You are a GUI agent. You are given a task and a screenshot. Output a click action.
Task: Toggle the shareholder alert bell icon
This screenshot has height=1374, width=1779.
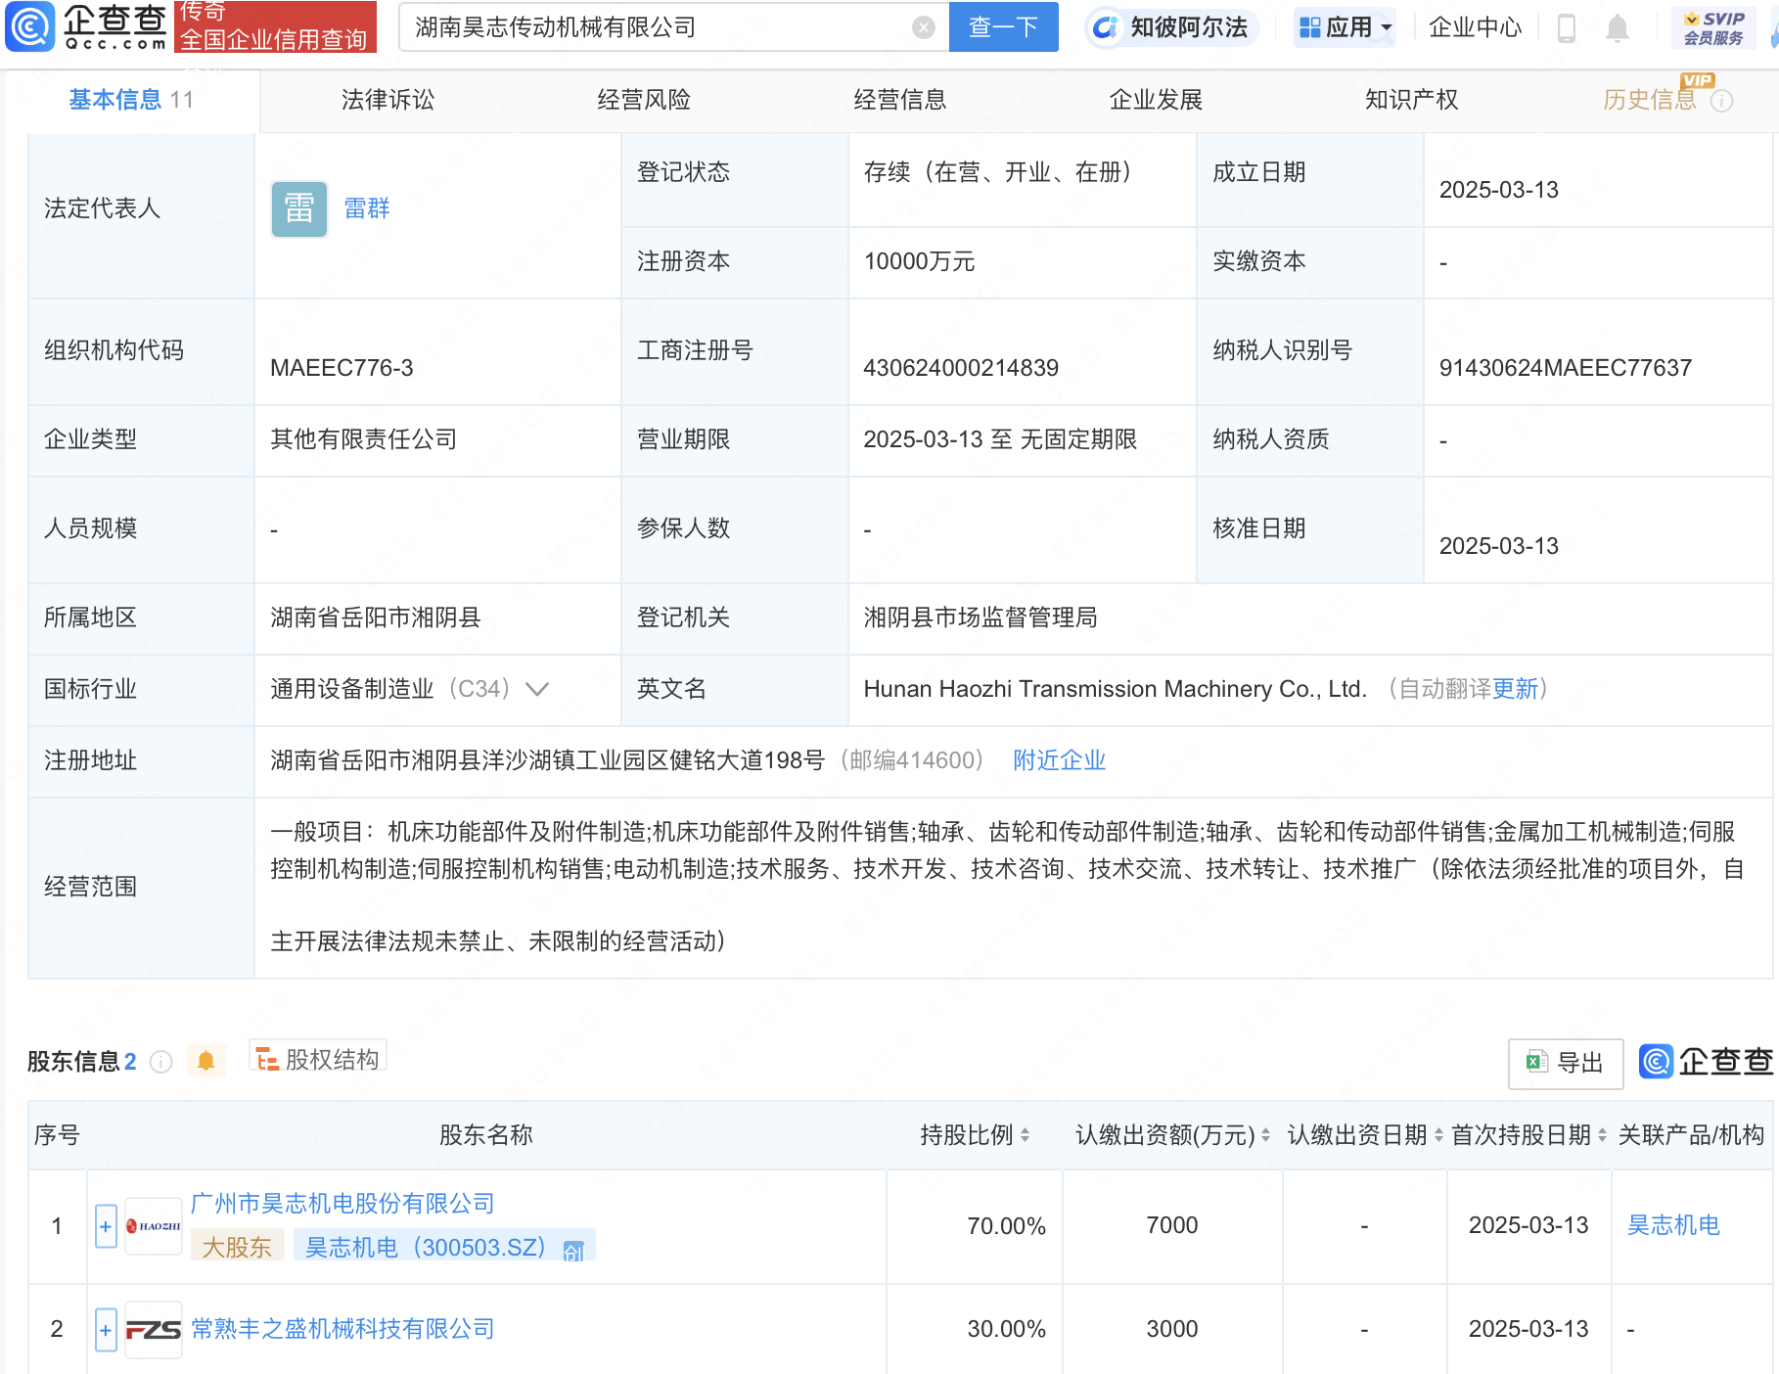[x=205, y=1061]
